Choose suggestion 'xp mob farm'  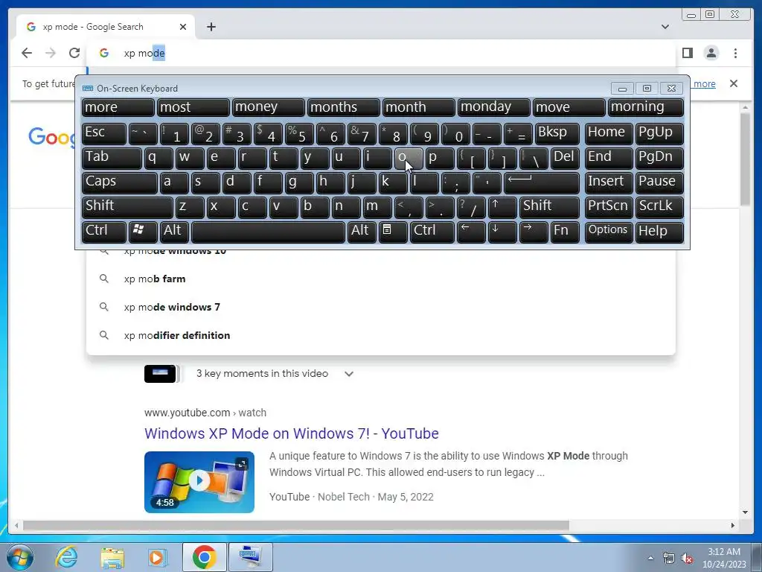[380, 279]
